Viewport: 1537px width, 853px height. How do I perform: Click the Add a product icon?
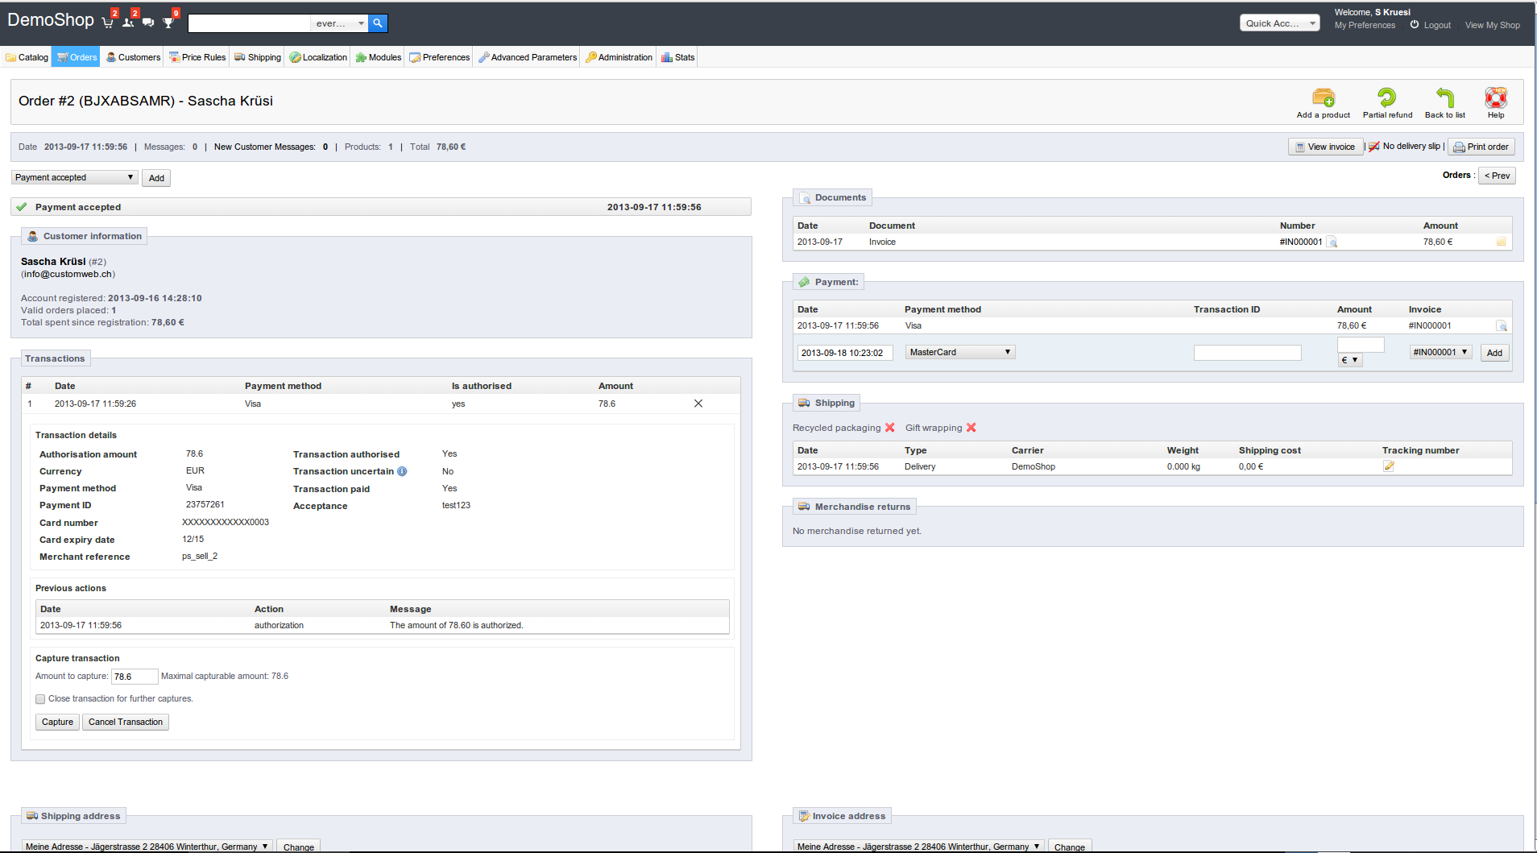click(x=1323, y=98)
